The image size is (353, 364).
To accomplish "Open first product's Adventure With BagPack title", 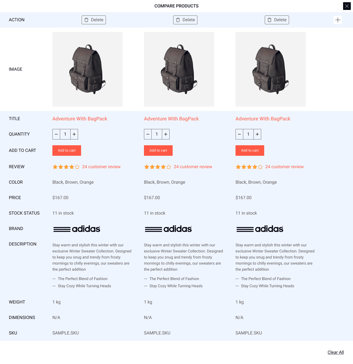I will 80,119.
